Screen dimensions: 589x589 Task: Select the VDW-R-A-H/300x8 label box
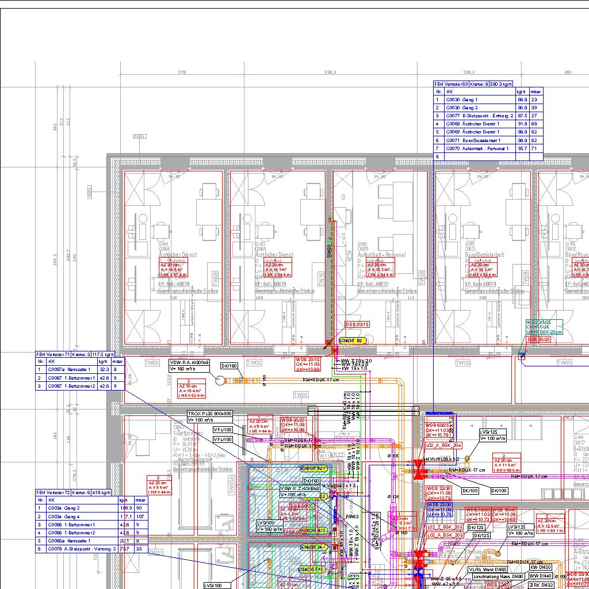tap(189, 363)
